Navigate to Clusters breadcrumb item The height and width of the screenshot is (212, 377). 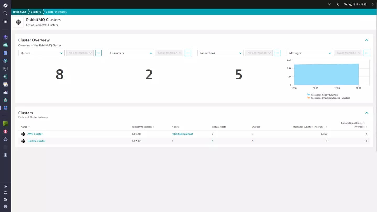click(36, 12)
